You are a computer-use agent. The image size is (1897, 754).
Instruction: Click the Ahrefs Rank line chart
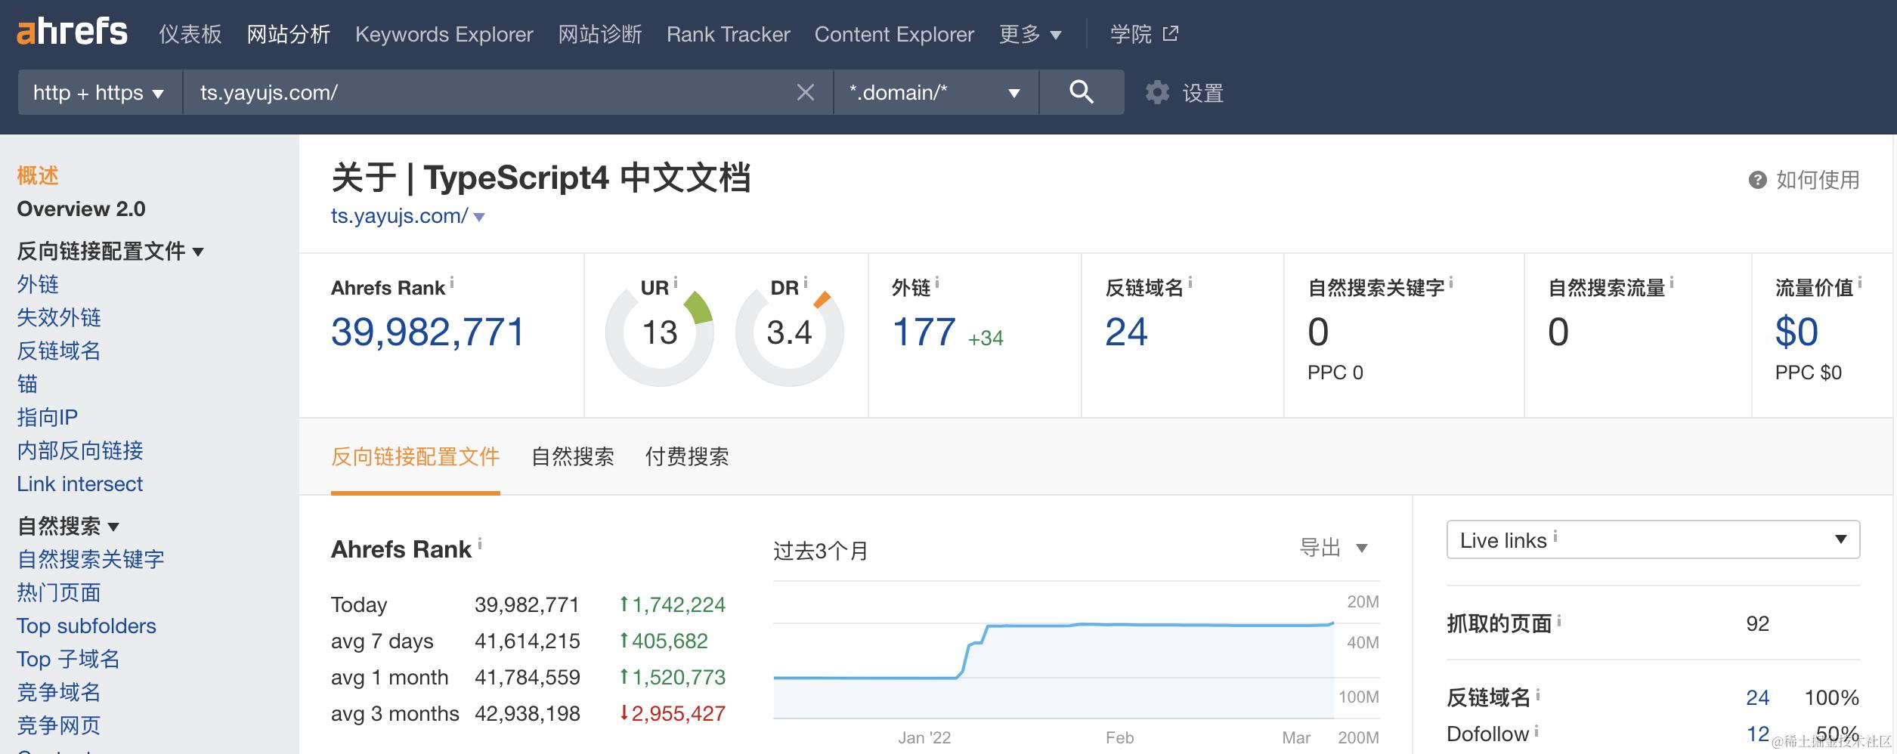point(1054,650)
